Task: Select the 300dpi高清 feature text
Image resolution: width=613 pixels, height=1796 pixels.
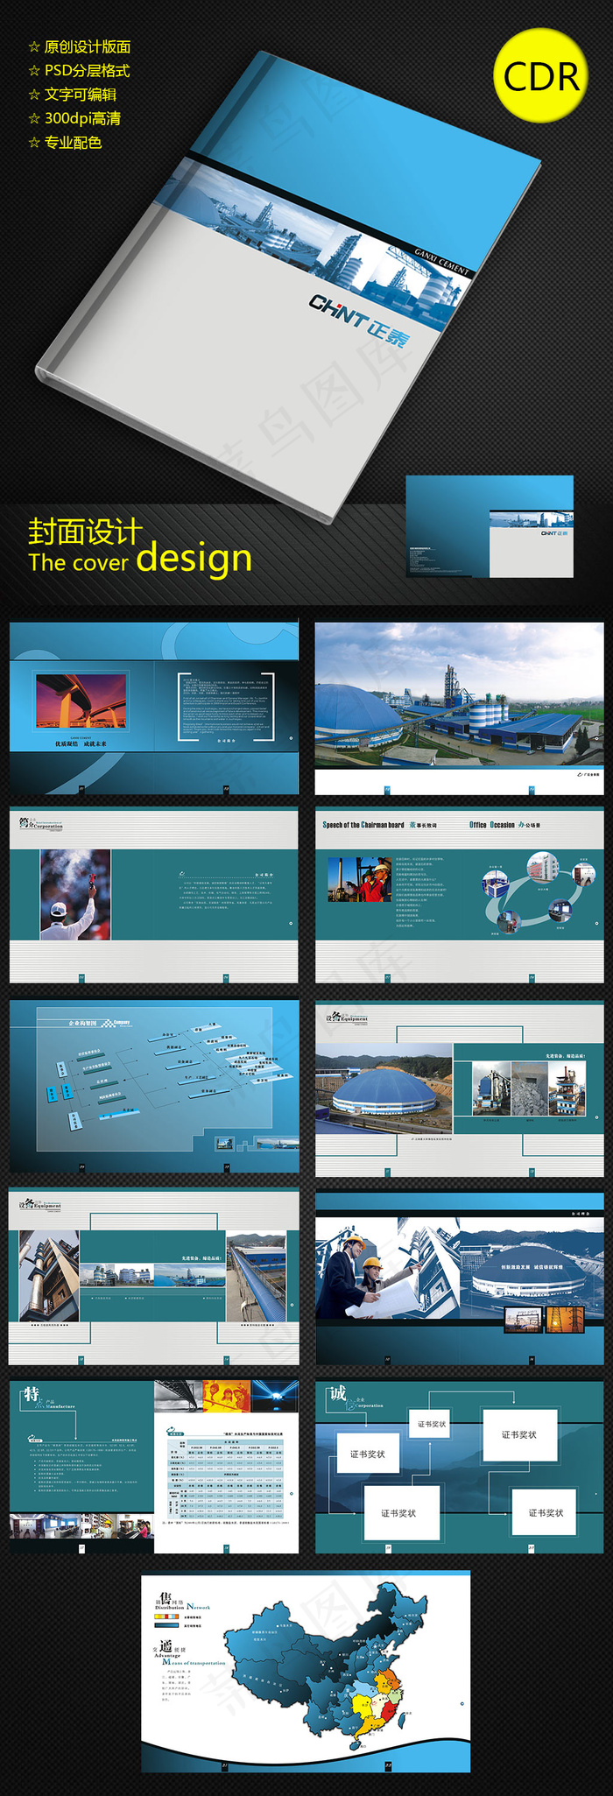Action: (x=83, y=118)
